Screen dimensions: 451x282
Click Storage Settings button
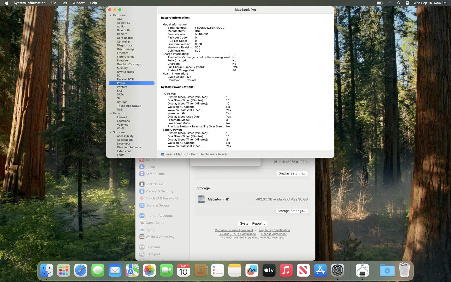(292, 211)
